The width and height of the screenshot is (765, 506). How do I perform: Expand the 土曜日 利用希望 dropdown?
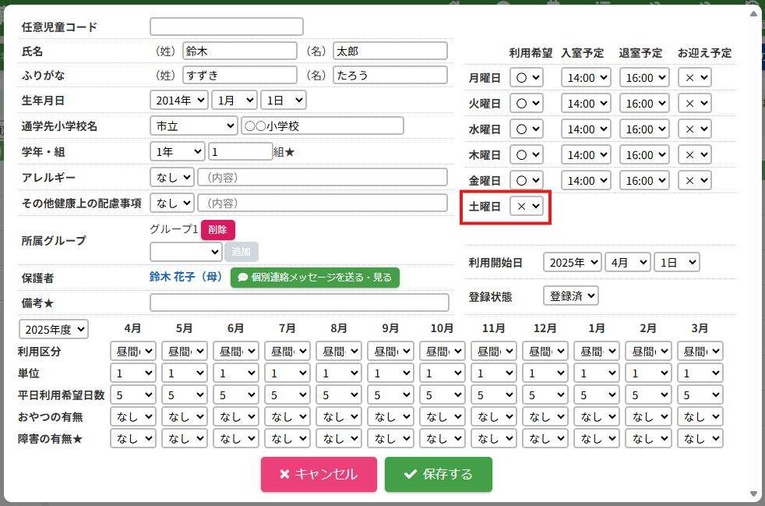(x=526, y=206)
